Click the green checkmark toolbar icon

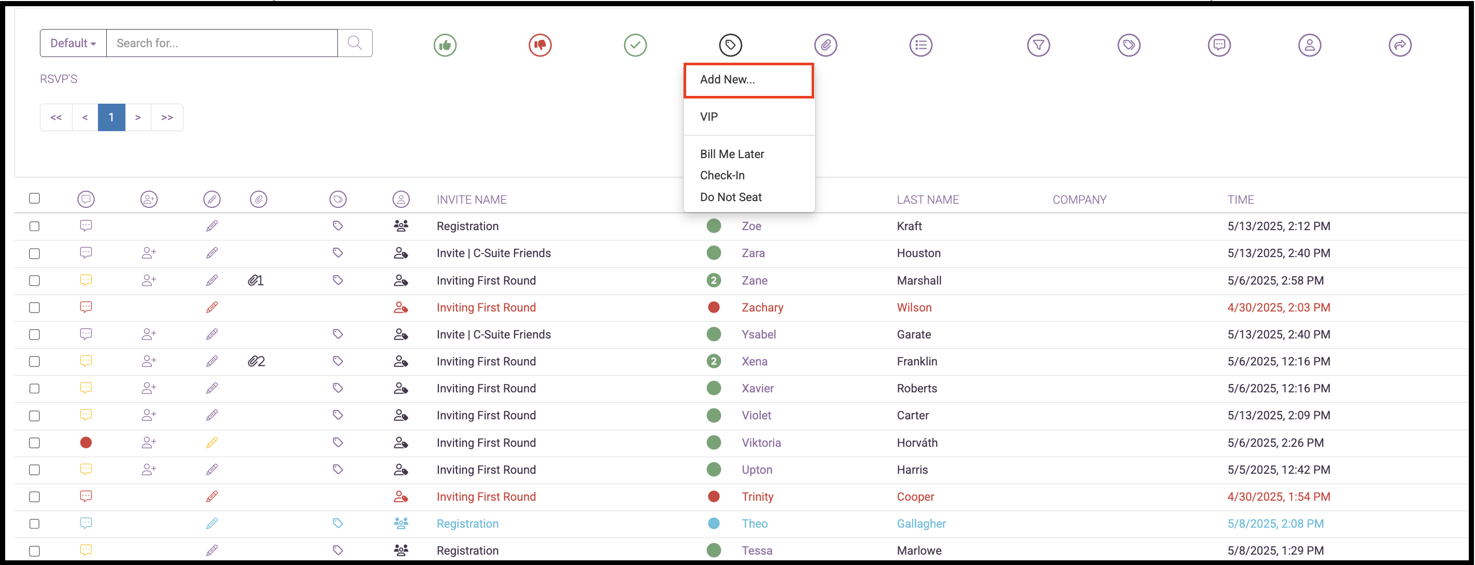(x=635, y=45)
